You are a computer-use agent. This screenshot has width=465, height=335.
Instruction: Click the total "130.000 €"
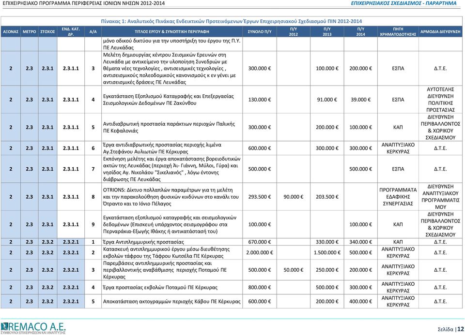coord(260,100)
